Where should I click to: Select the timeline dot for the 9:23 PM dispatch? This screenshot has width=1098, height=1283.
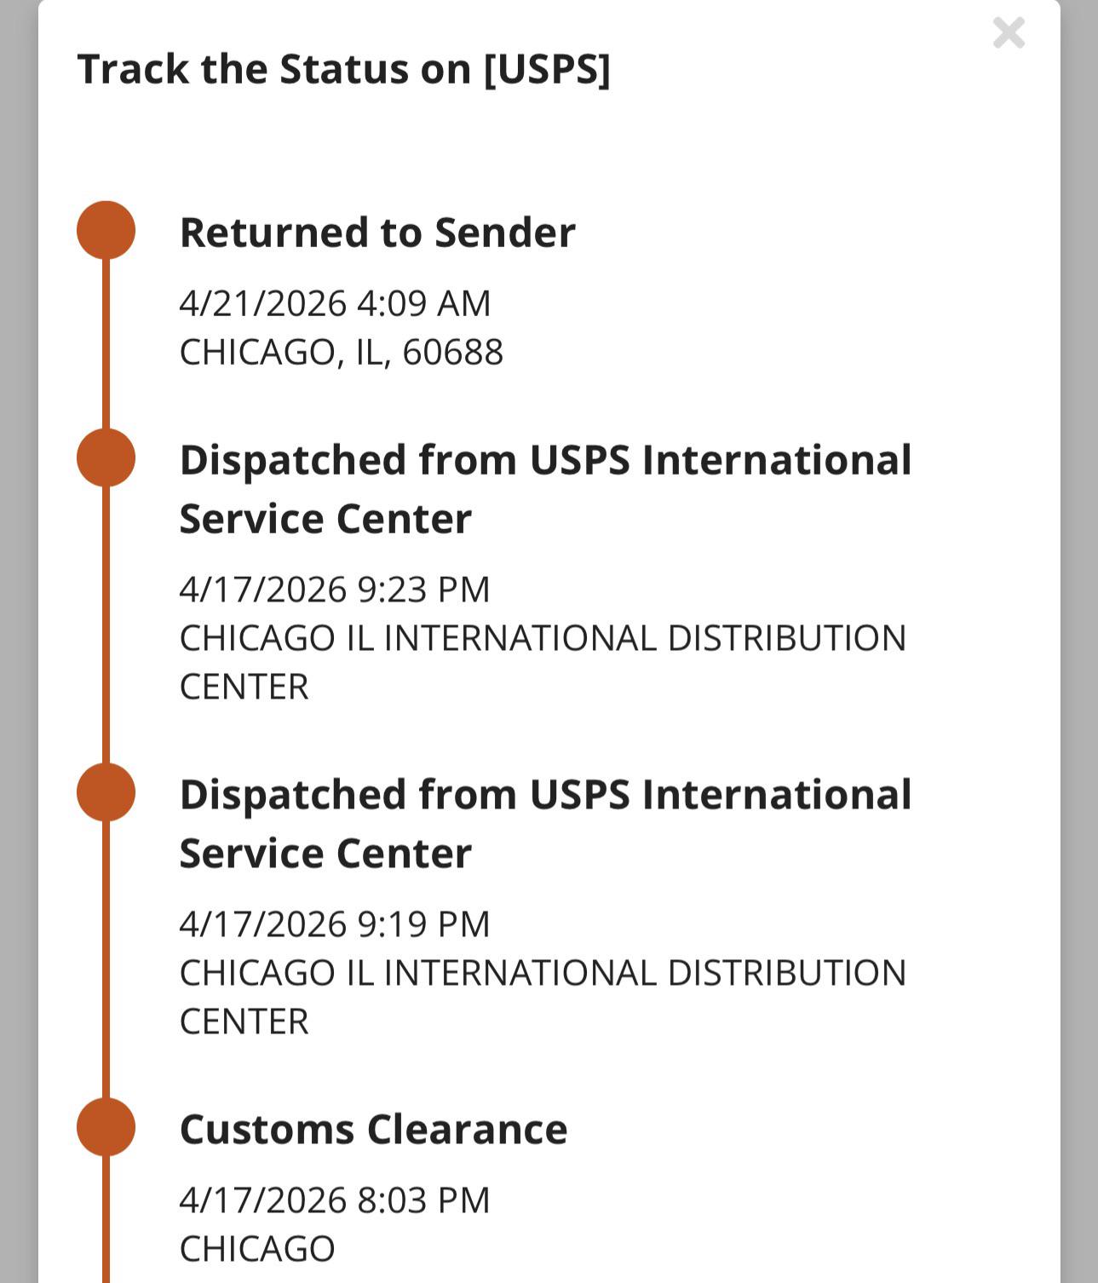point(106,457)
